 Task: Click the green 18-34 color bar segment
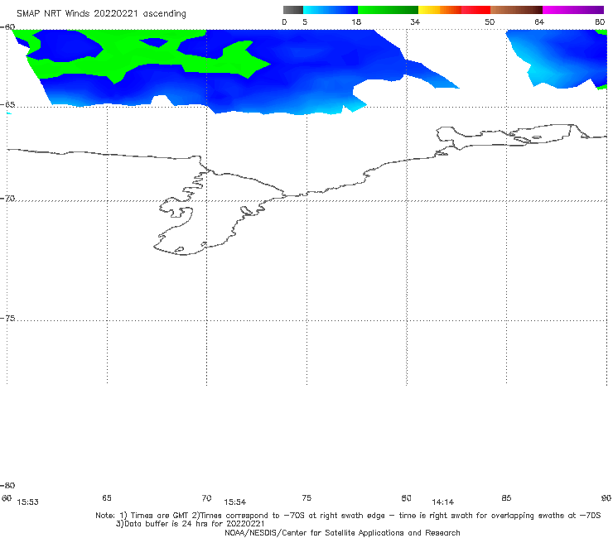pyautogui.click(x=389, y=10)
